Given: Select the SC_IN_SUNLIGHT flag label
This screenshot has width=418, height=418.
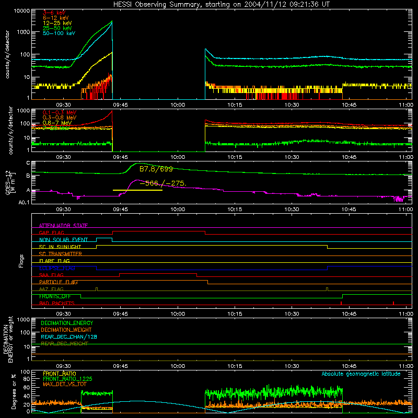Looking at the screenshot, I should 60,247.
